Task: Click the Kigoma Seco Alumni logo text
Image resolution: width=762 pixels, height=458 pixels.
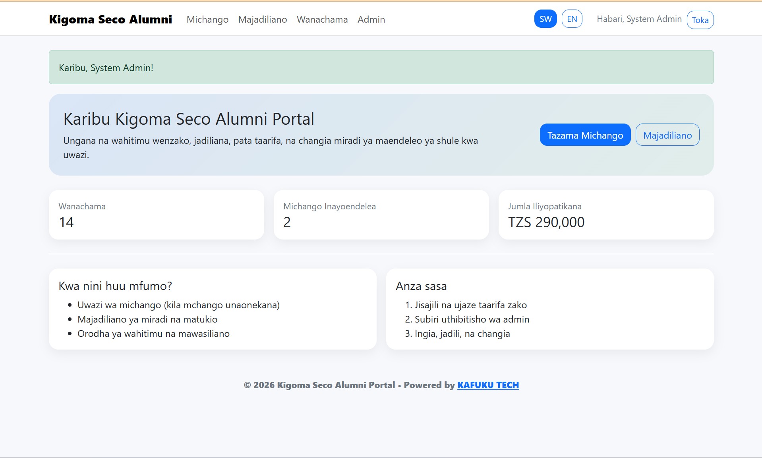Action: pyautogui.click(x=110, y=19)
